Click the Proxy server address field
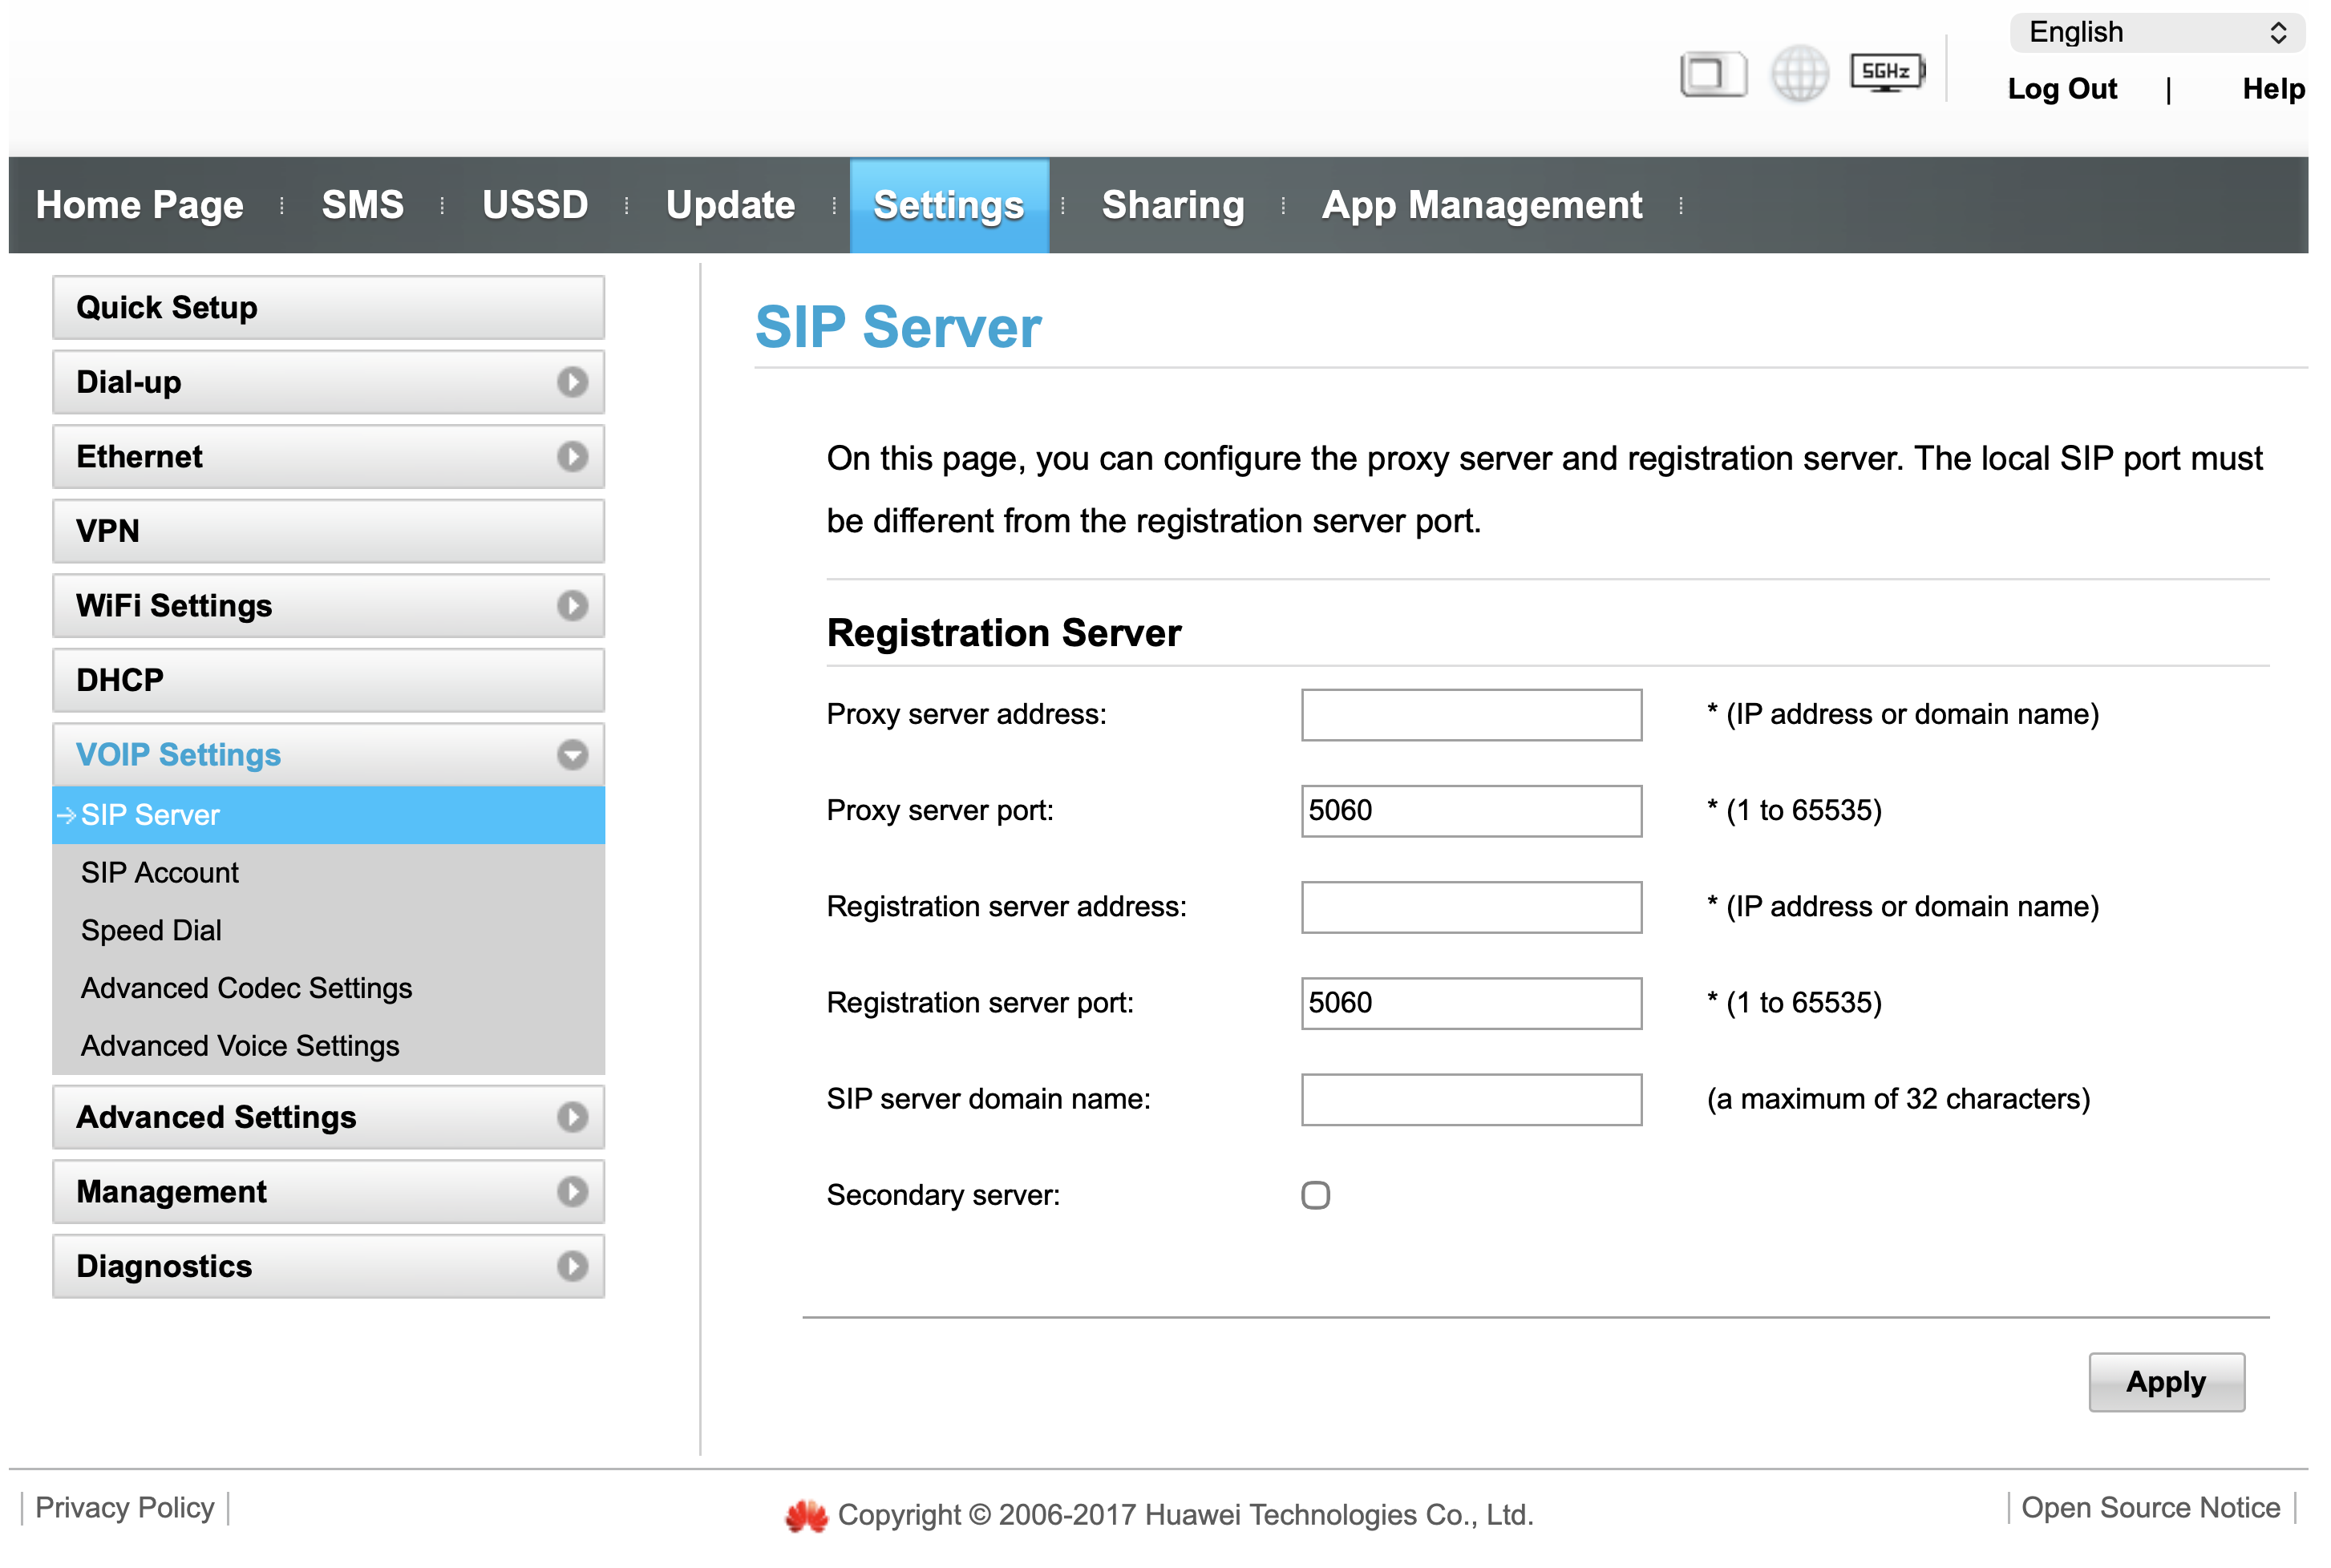Image resolution: width=2331 pixels, height=1568 pixels. pyautogui.click(x=1470, y=715)
